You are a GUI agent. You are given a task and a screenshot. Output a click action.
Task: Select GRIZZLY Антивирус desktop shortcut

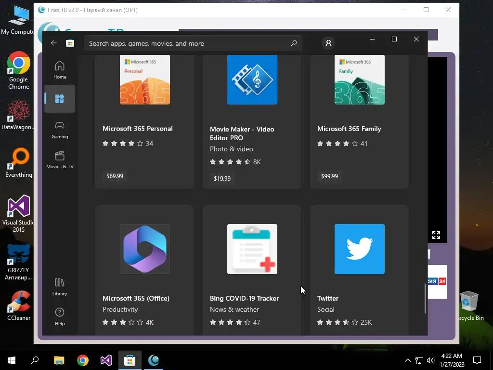pos(18,262)
